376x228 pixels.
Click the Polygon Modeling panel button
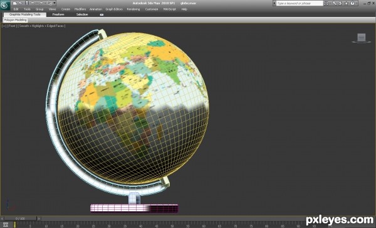point(15,20)
